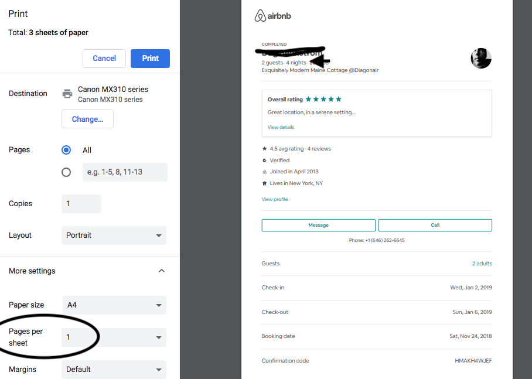Collapse the More settings section
This screenshot has width=532, height=379.
click(162, 271)
